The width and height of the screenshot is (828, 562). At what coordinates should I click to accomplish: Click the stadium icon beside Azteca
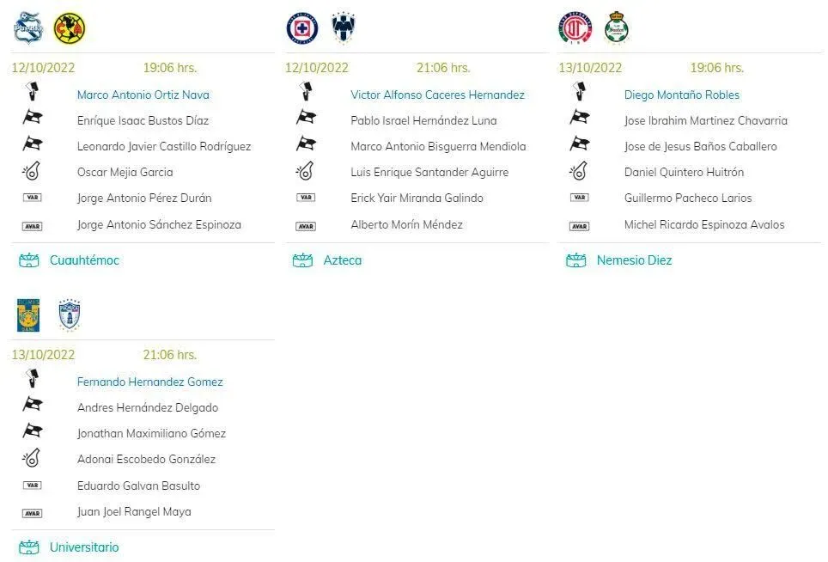pyautogui.click(x=302, y=260)
